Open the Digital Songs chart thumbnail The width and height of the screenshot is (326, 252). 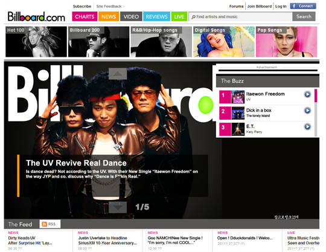pos(224,42)
